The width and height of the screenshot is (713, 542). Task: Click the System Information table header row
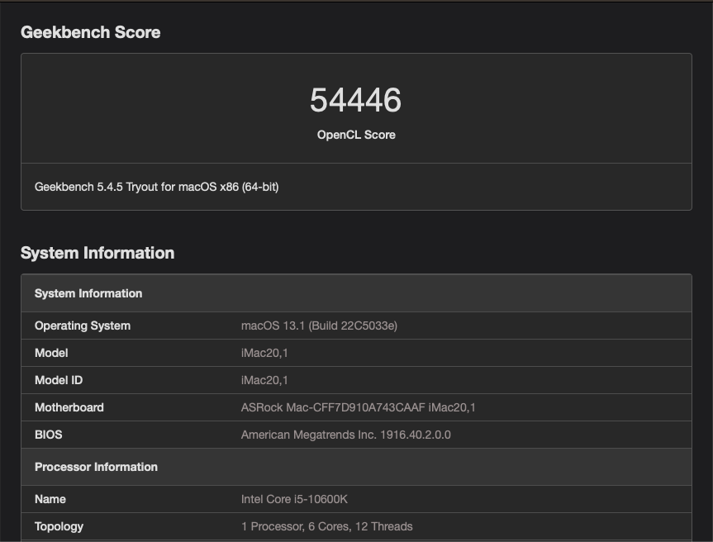click(x=356, y=293)
